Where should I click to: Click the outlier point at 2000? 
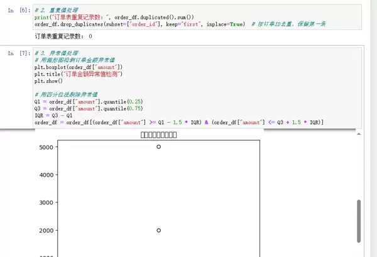[158, 230]
